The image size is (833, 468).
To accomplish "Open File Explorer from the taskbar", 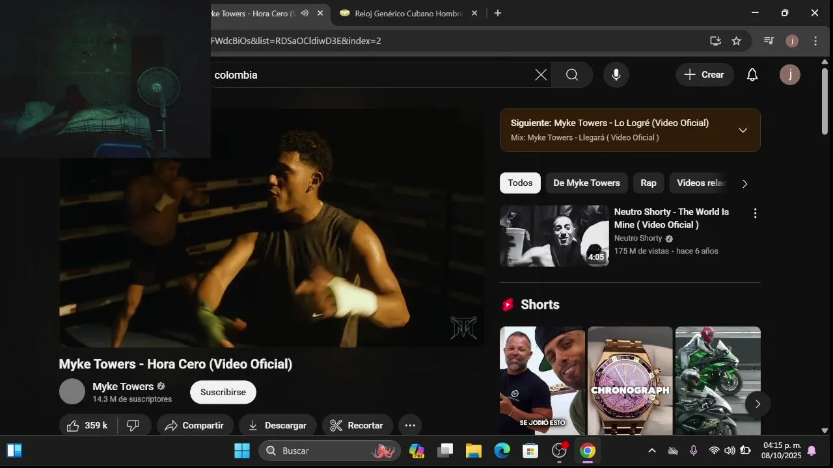I will tap(473, 450).
